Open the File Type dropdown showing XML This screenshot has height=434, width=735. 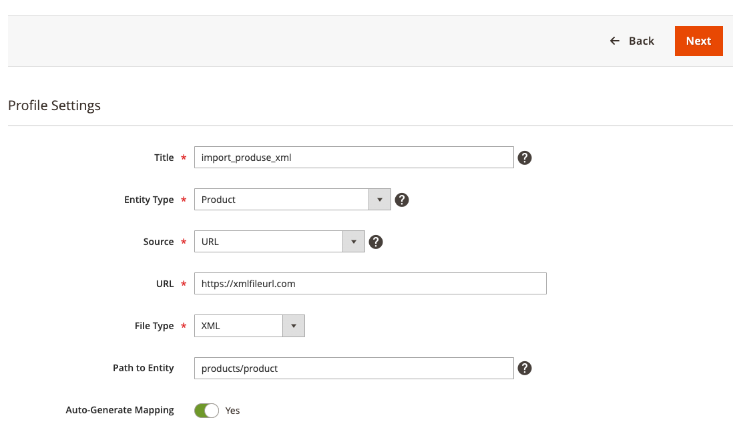(250, 326)
